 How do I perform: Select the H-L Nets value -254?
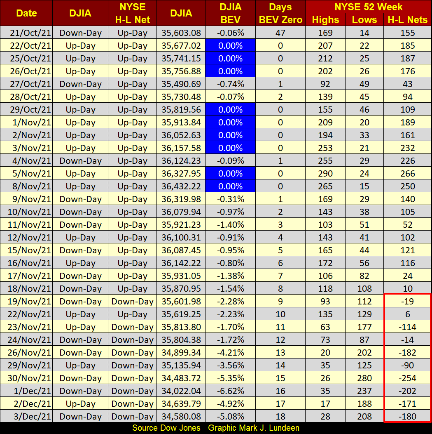point(407,378)
